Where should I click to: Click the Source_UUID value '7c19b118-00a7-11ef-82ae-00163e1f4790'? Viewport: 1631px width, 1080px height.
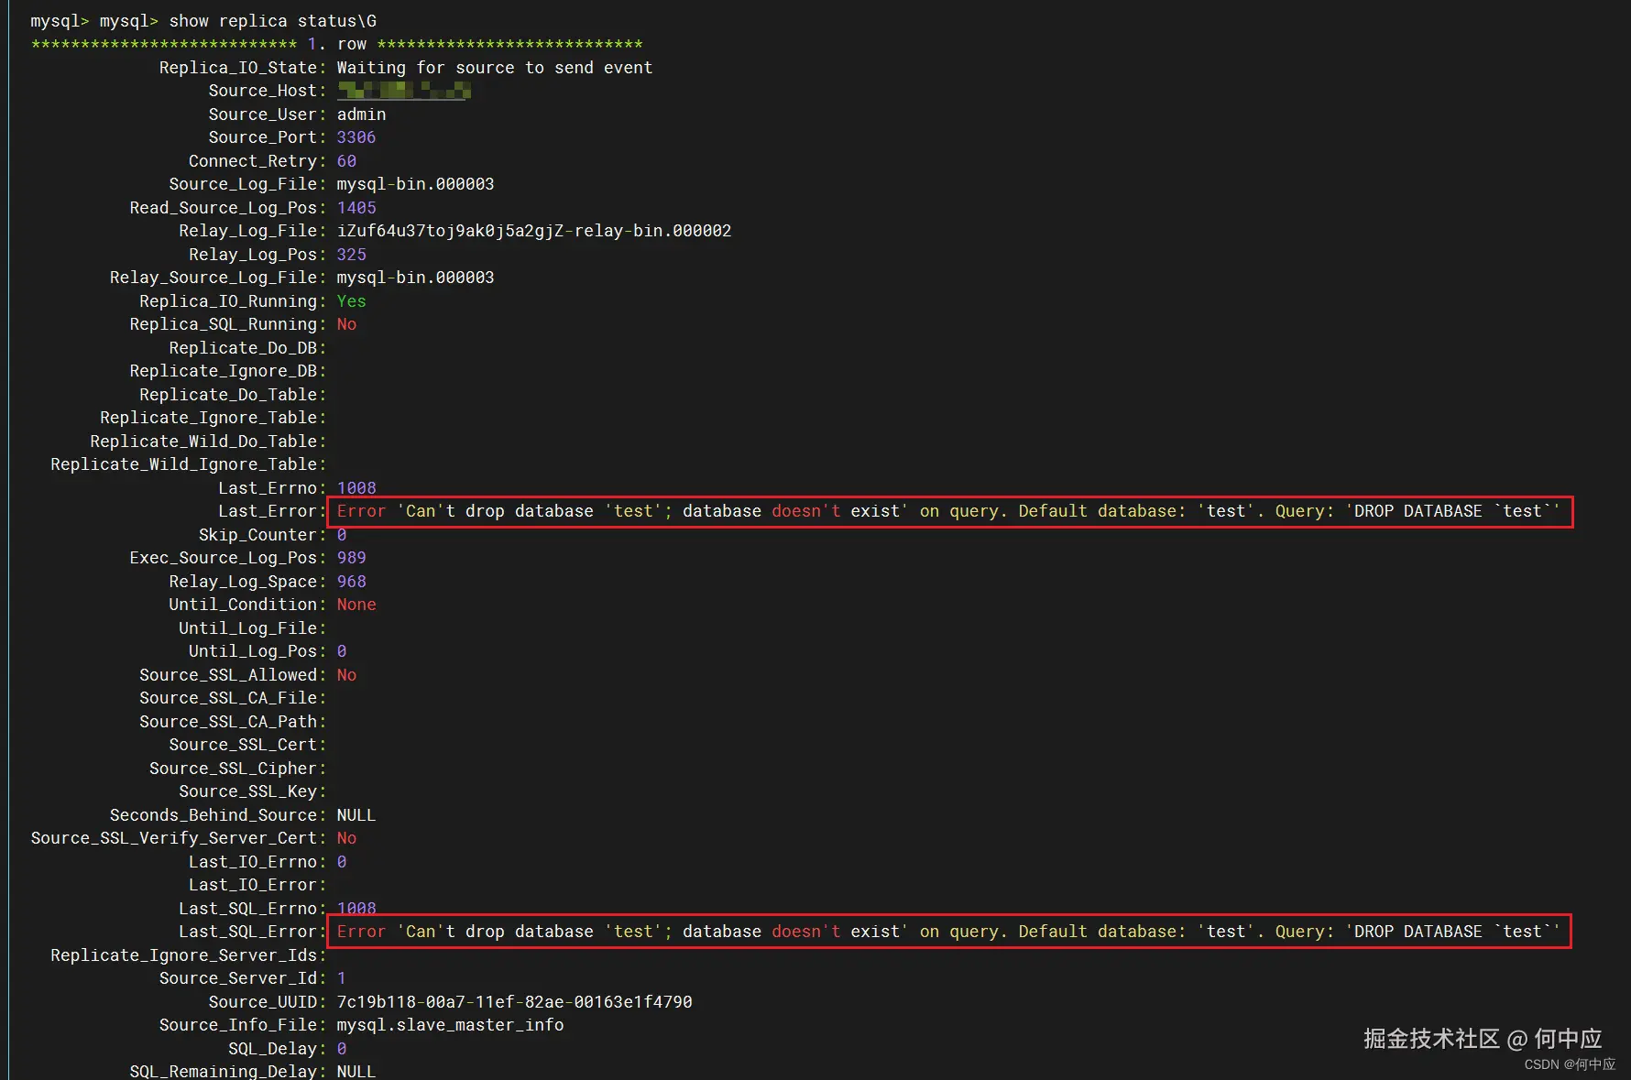(x=515, y=1002)
